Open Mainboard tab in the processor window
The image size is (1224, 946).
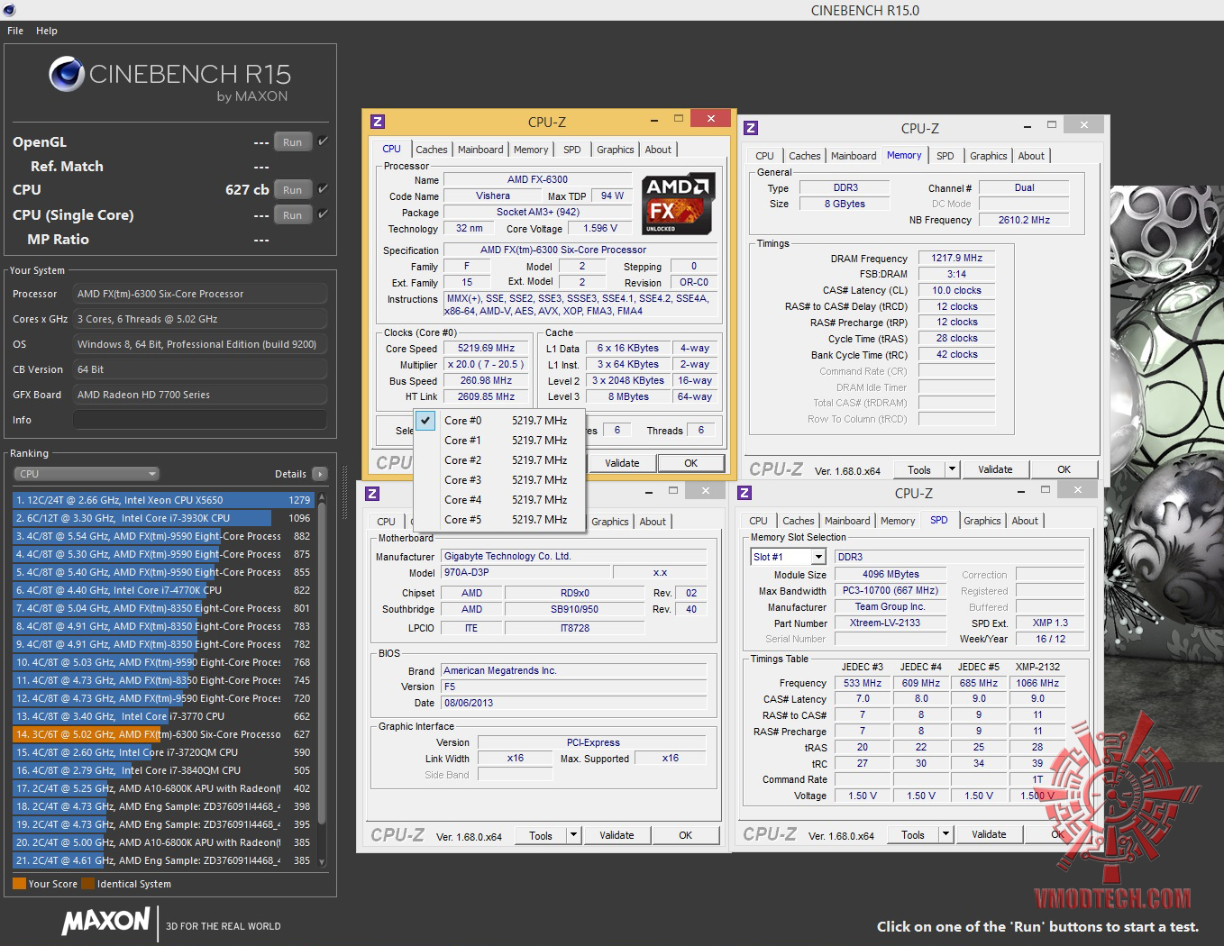pos(480,150)
